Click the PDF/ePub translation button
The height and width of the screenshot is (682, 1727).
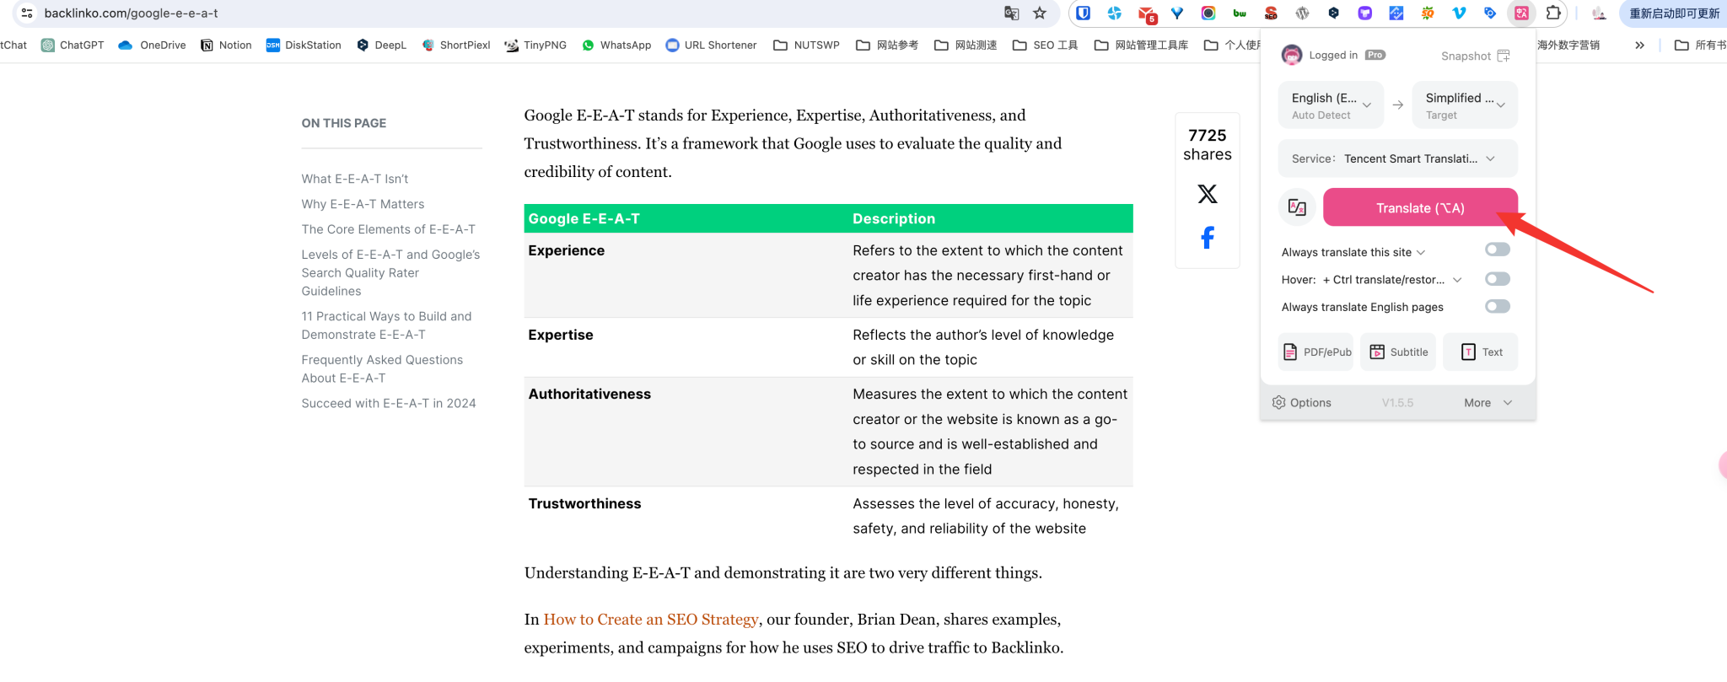pos(1316,352)
